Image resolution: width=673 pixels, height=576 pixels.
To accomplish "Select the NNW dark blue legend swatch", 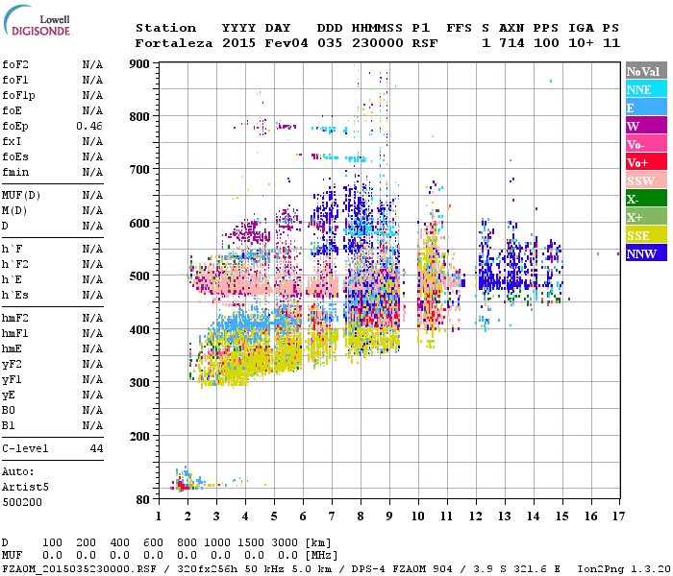I will (646, 253).
